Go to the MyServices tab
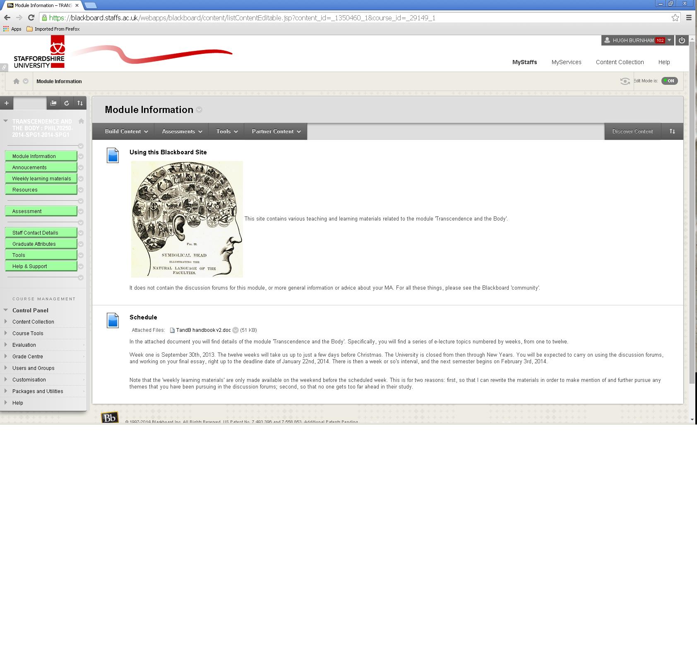Viewport: 697px width, 662px height. click(x=566, y=62)
